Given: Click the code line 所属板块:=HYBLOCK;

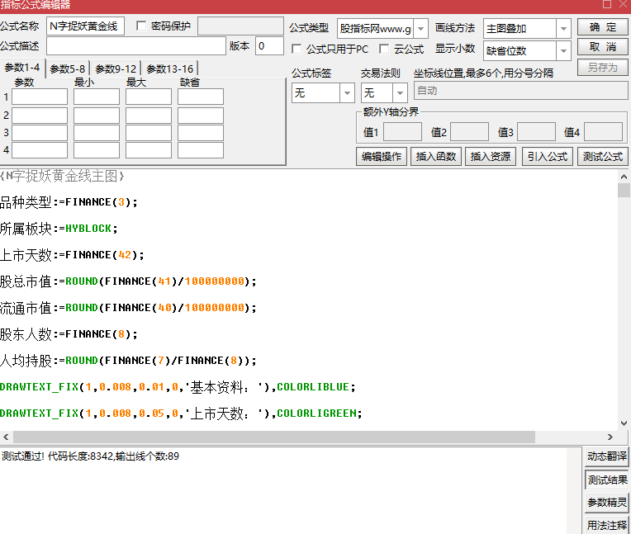Looking at the screenshot, I should click(59, 229).
